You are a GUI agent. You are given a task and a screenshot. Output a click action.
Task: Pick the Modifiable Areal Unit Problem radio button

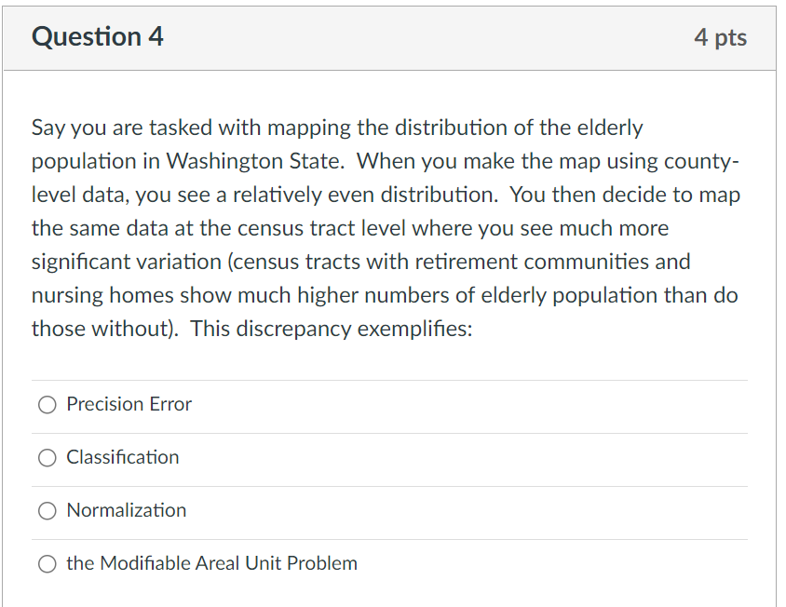pos(47,564)
